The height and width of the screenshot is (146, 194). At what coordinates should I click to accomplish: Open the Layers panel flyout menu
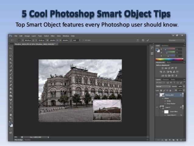[x=184, y=80]
